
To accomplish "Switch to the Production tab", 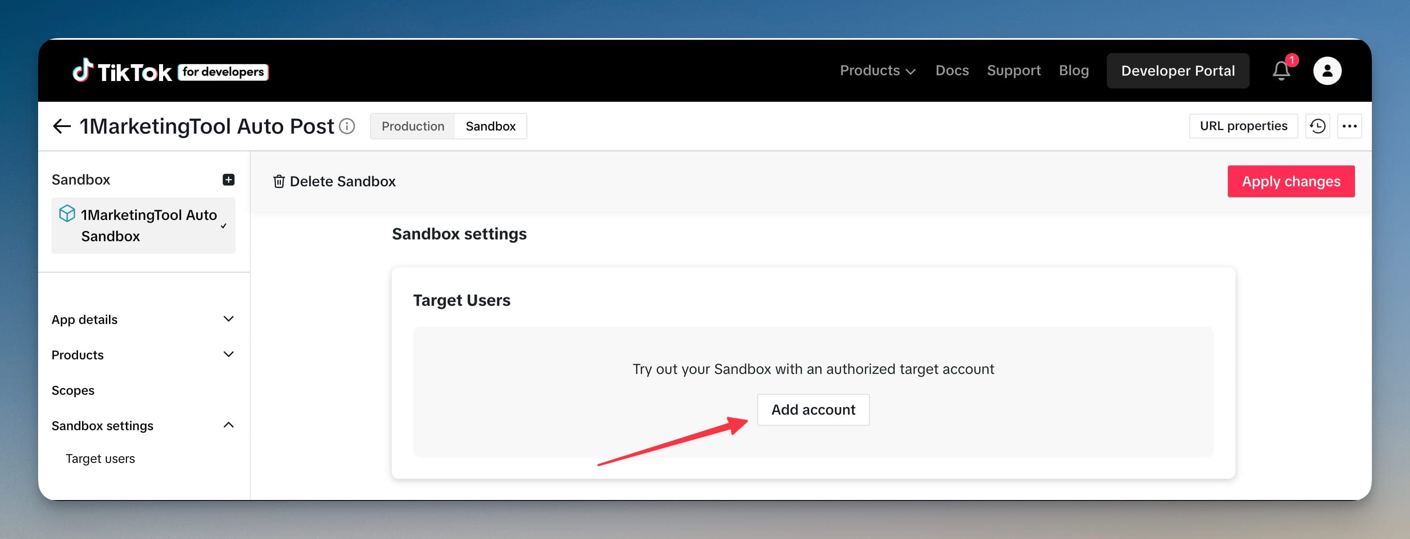I will 413,126.
